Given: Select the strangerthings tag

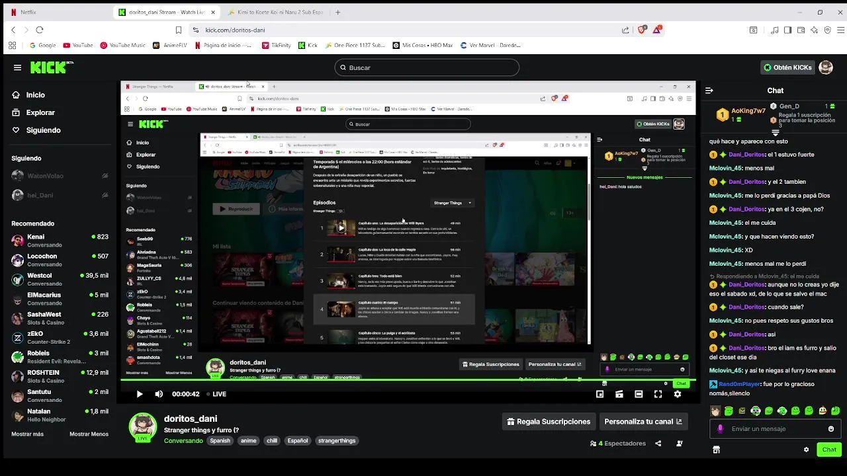Looking at the screenshot, I should point(337,441).
